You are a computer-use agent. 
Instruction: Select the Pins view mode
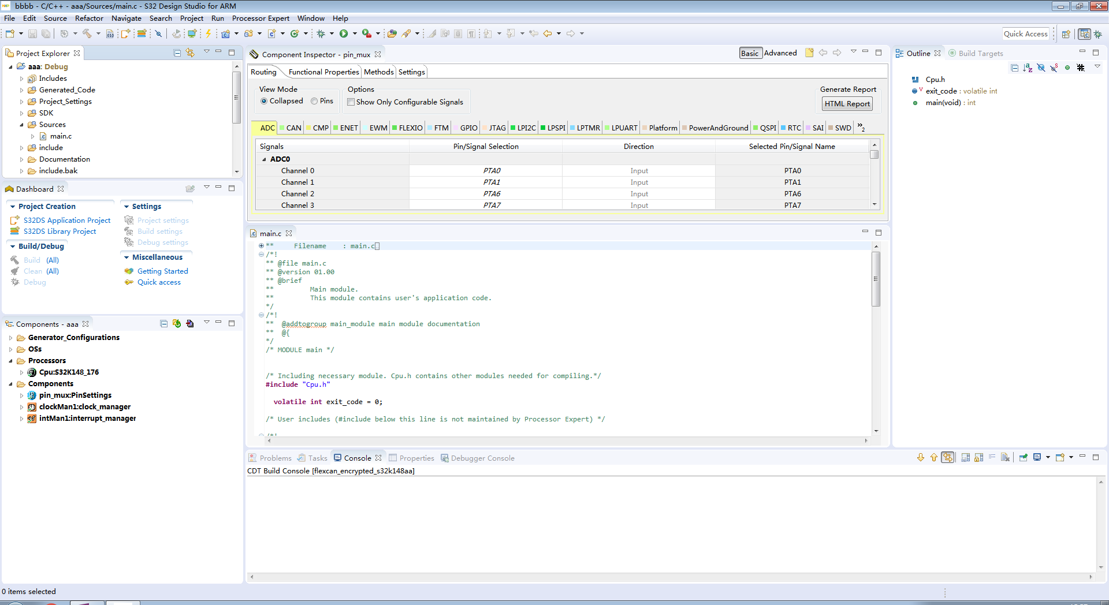pos(314,101)
